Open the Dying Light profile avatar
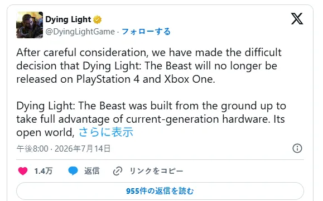 tap(30, 25)
